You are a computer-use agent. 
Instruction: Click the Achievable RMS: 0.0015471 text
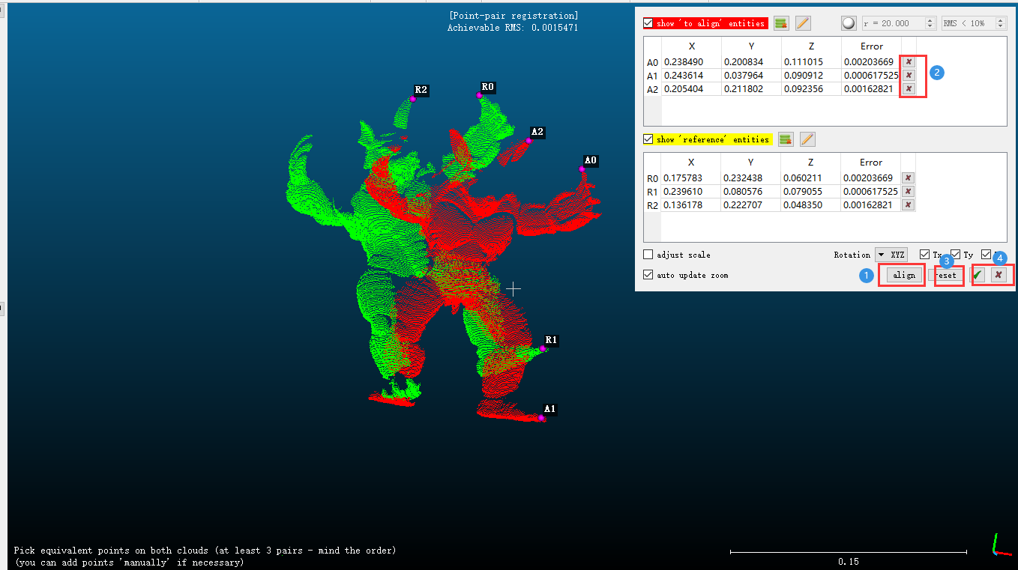513,28
